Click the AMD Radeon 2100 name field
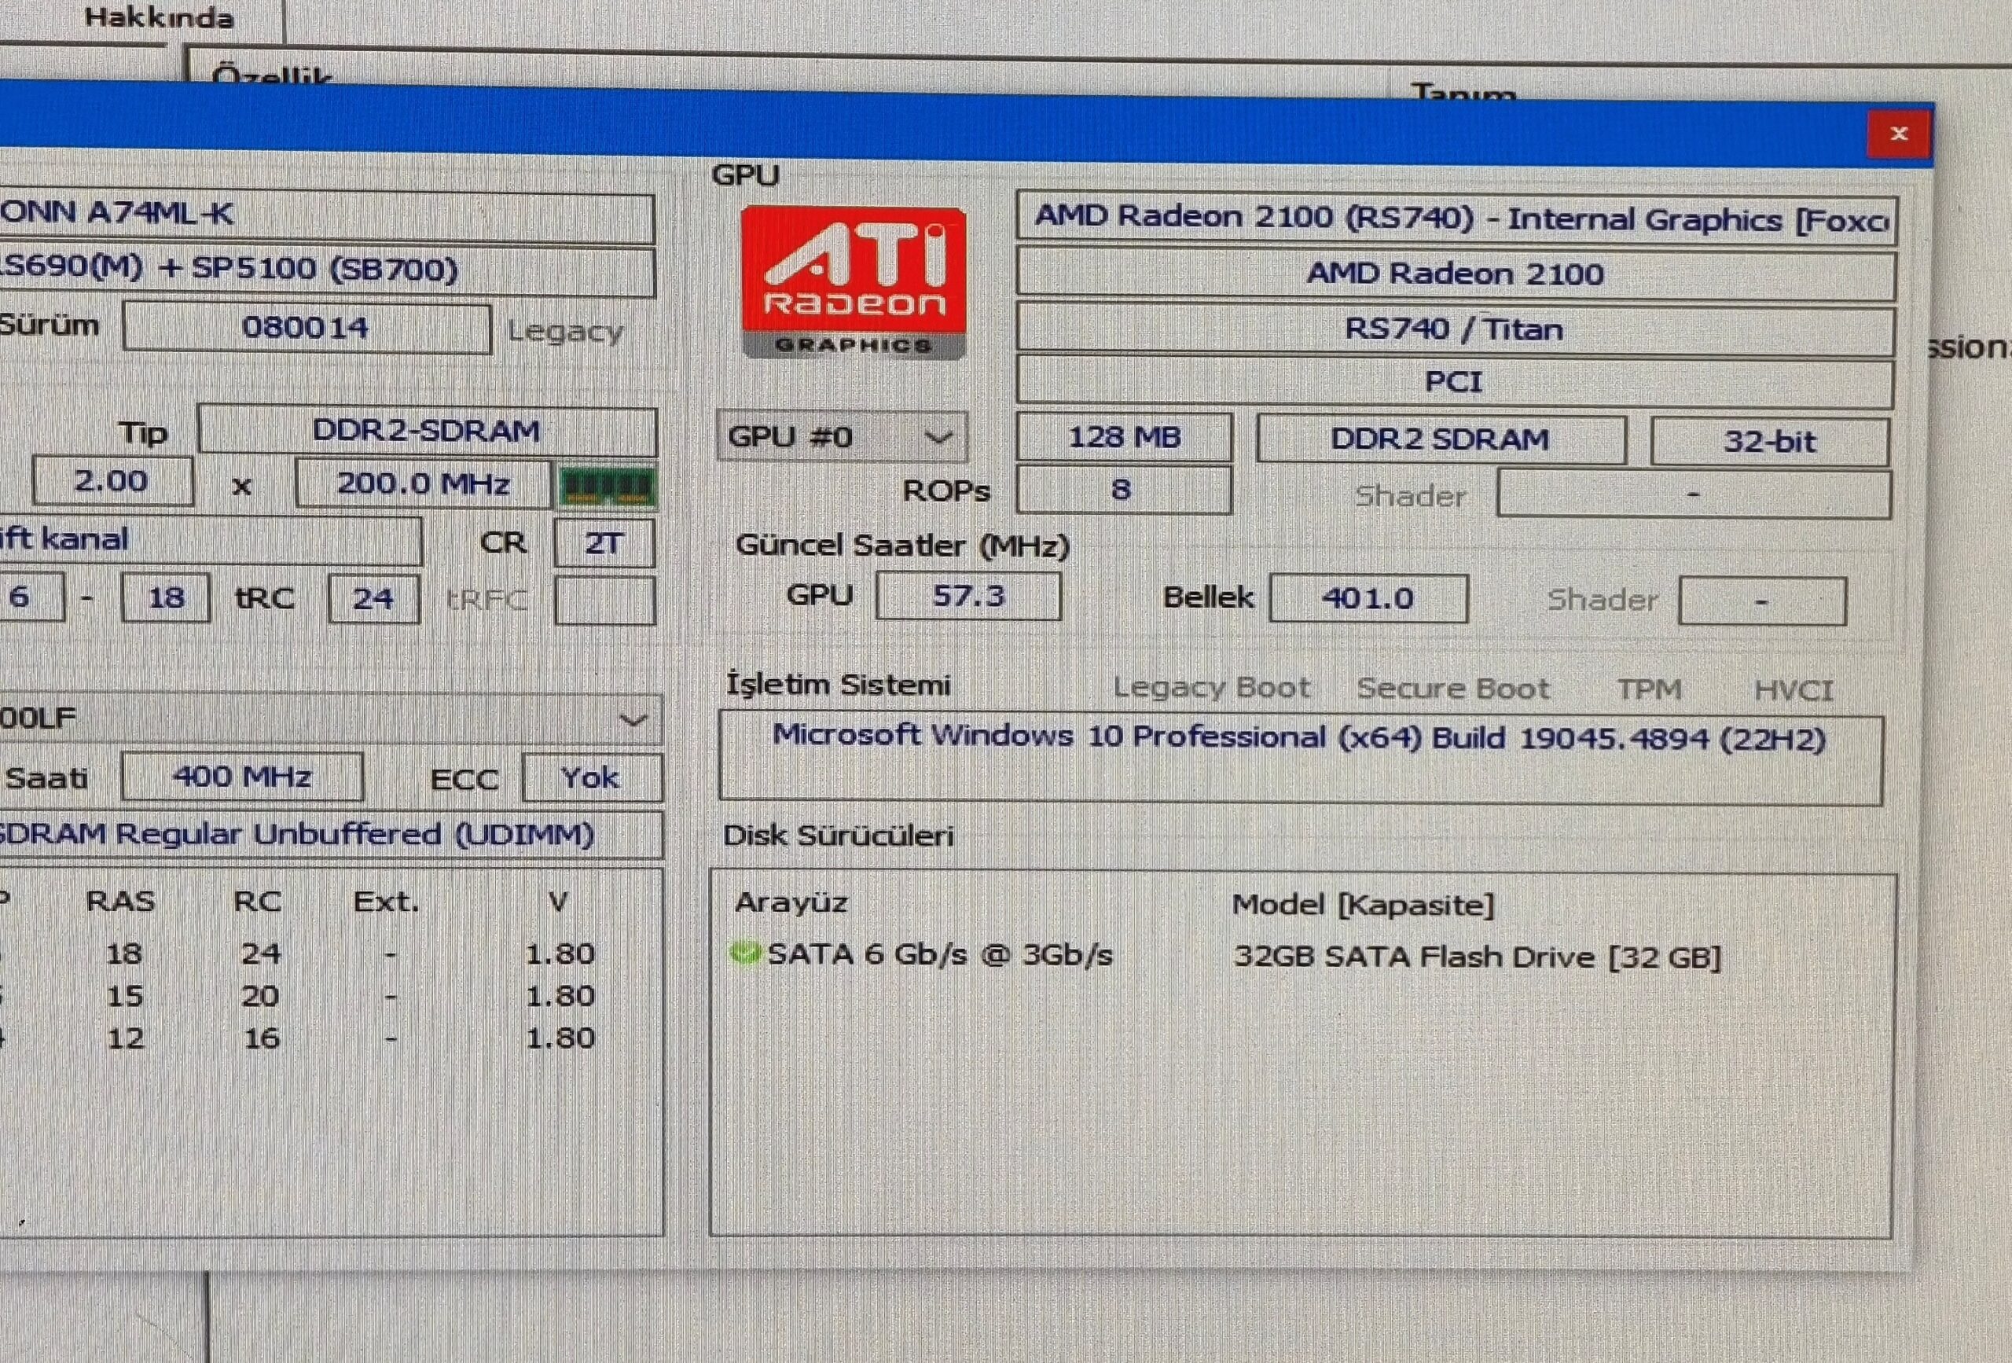Viewport: 2012px width, 1363px height. (x=1456, y=274)
